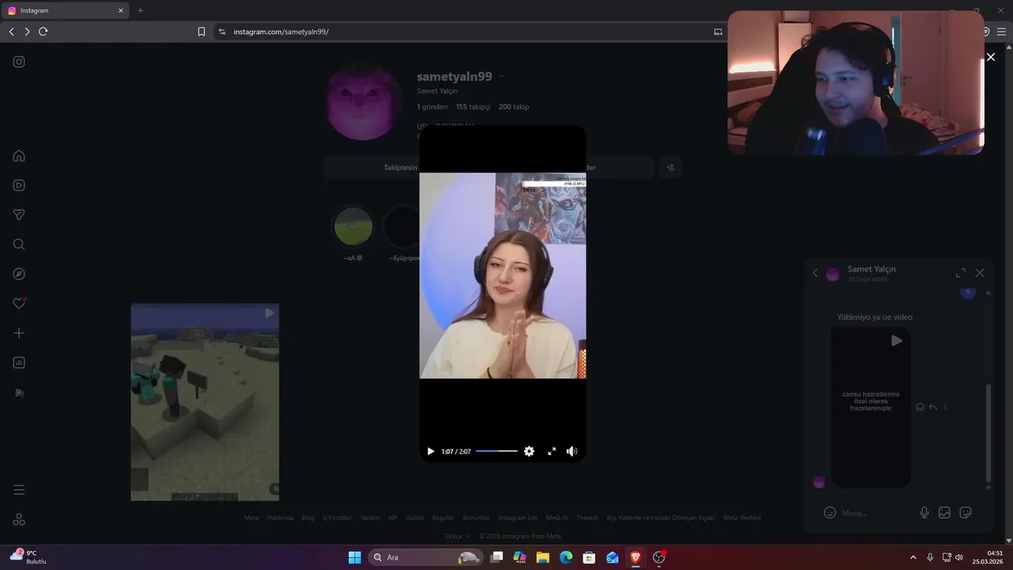Click the taskbar Ara search box
The height and width of the screenshot is (570, 1013).
(425, 557)
